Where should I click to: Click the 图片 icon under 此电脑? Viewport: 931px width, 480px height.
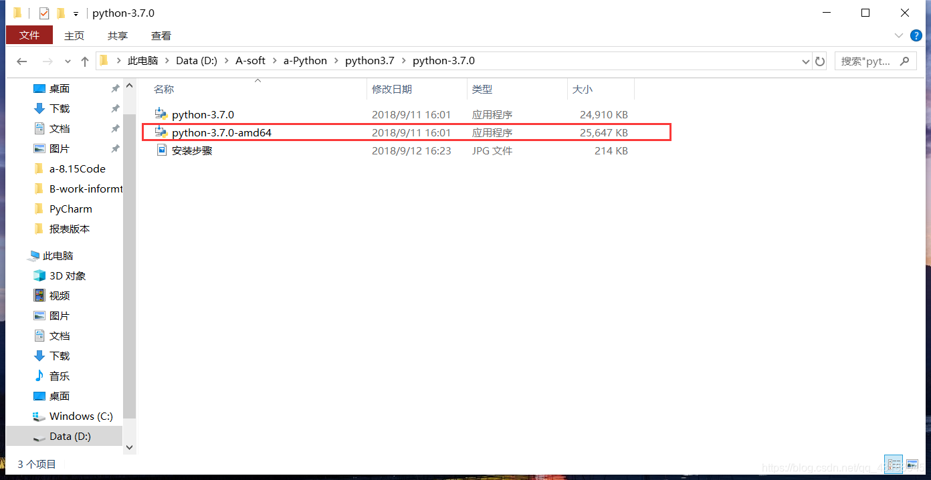pos(39,316)
